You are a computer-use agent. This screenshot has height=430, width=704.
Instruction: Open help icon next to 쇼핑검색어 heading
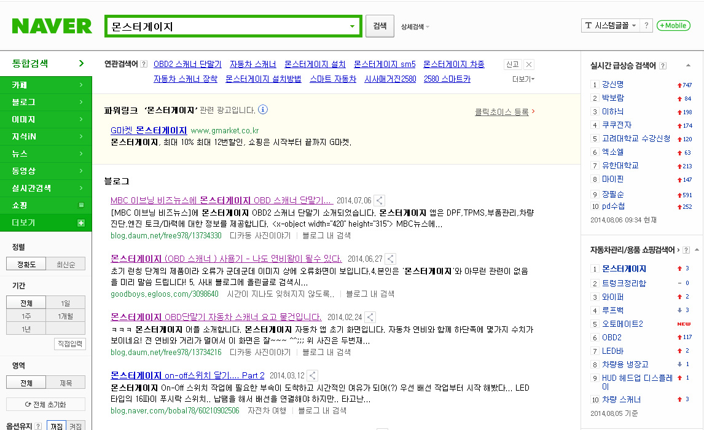[x=686, y=250]
